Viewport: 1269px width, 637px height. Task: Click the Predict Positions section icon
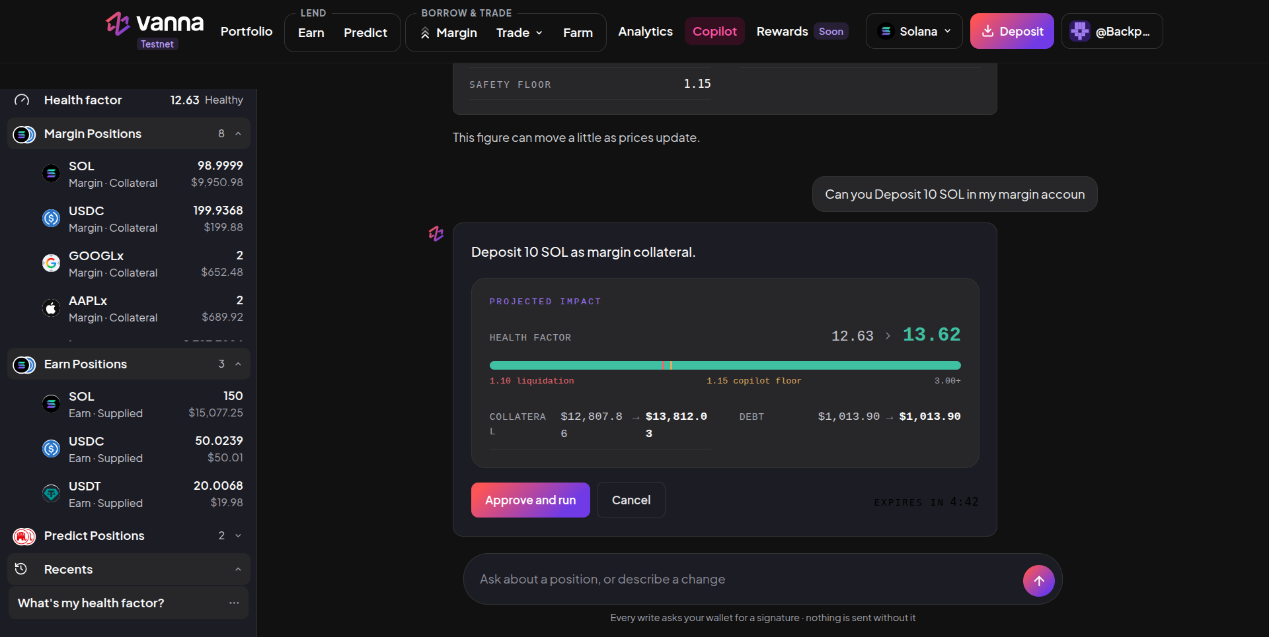[x=24, y=537]
